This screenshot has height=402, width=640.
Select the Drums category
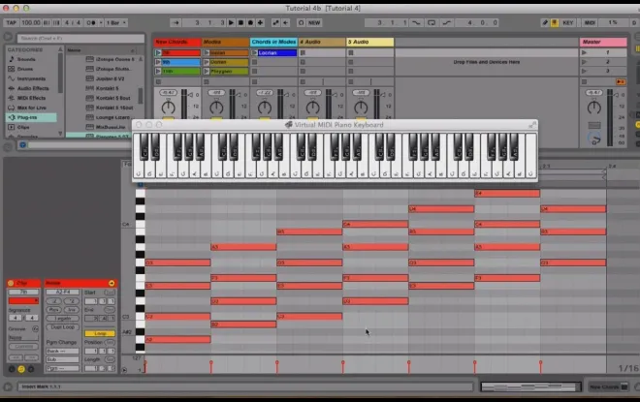pos(25,69)
